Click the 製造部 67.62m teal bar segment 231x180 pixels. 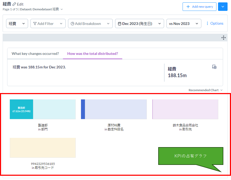point(21,109)
